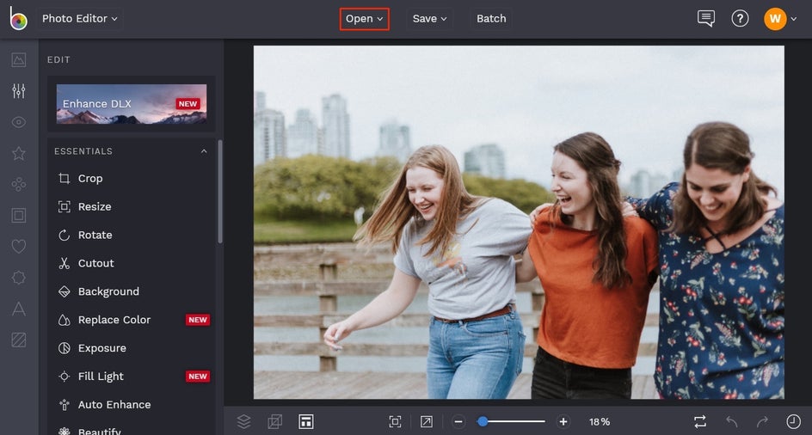Toggle the before/after compare icon
The height and width of the screenshot is (435, 812).
pyautogui.click(x=700, y=421)
